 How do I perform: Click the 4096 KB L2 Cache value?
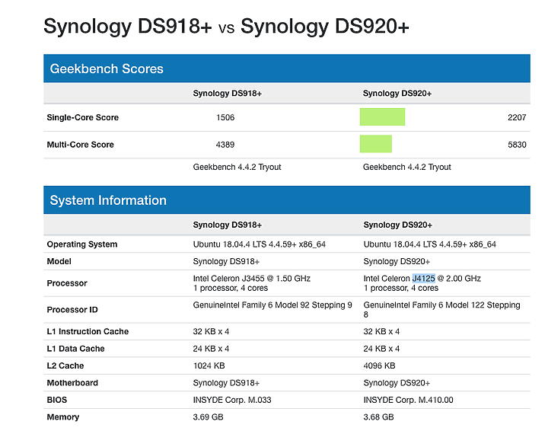(379, 365)
